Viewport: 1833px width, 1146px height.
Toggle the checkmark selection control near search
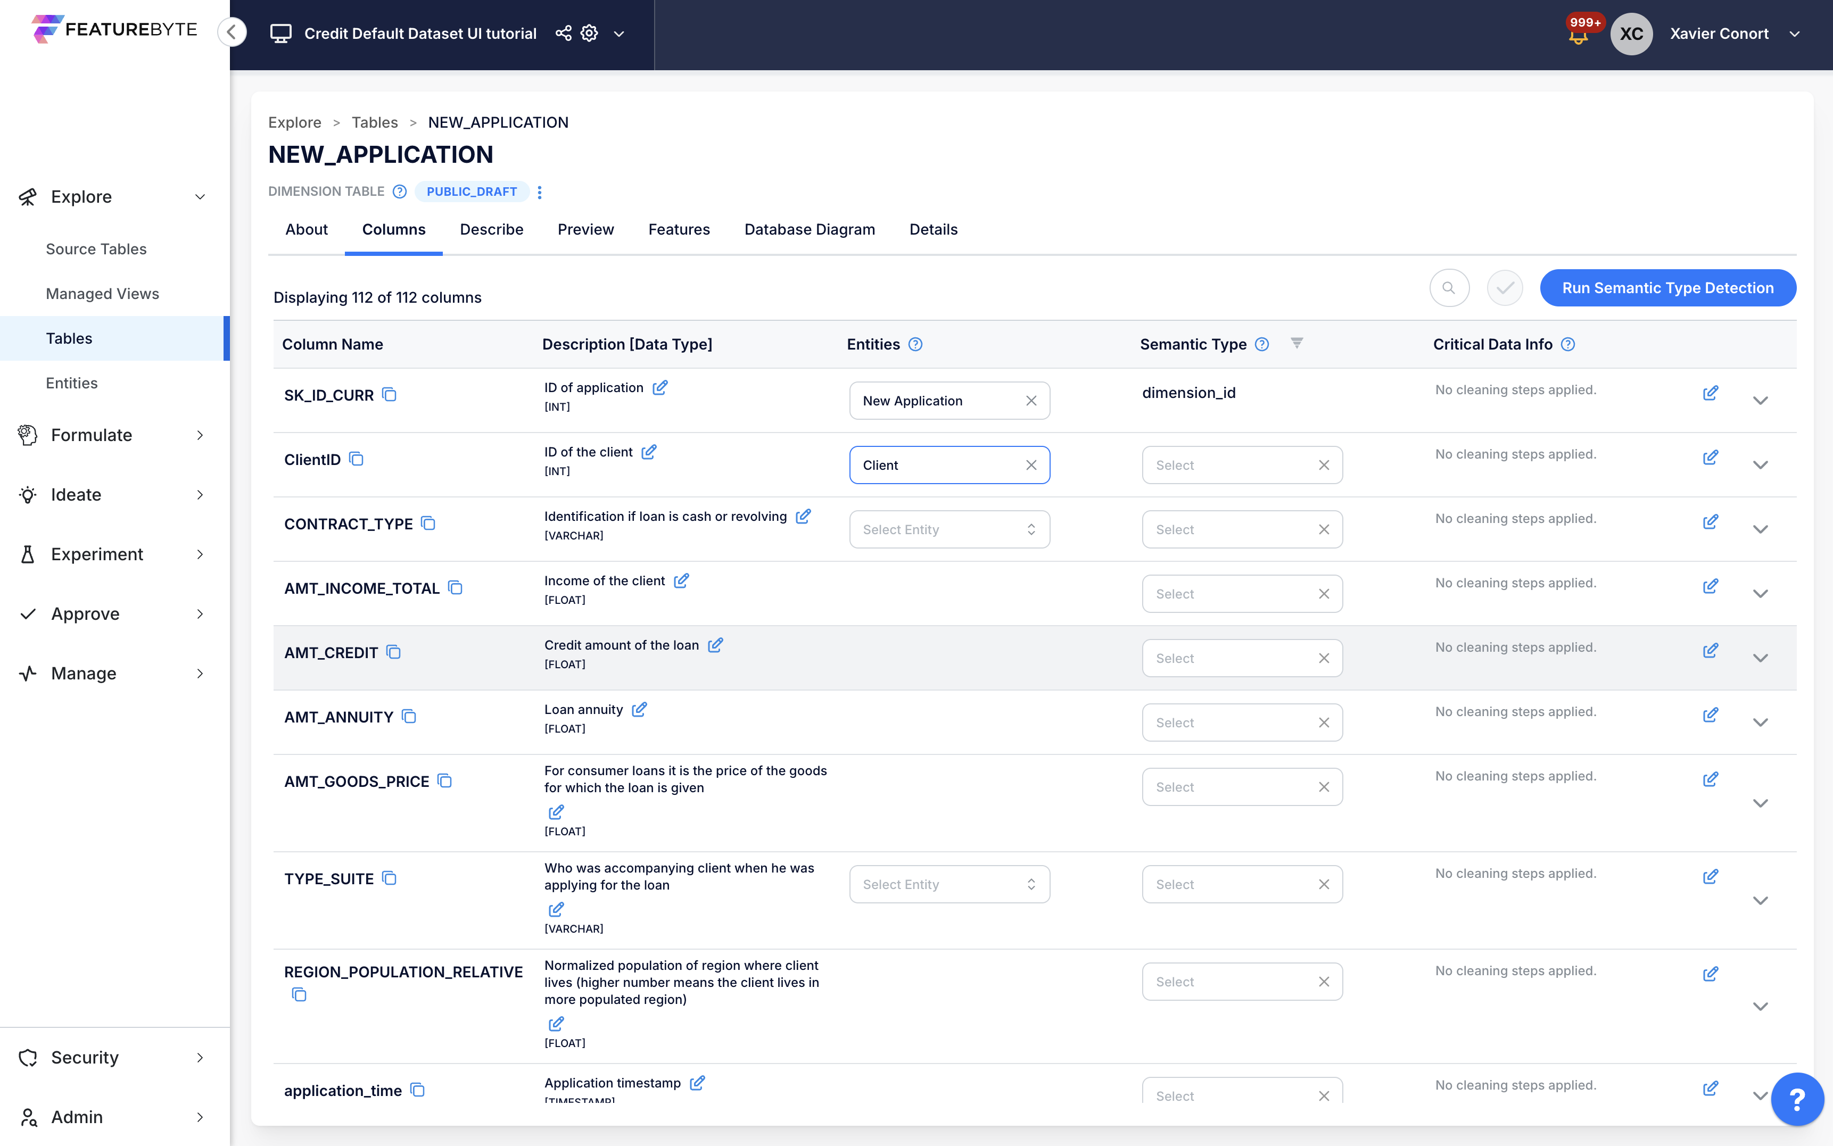tap(1505, 288)
